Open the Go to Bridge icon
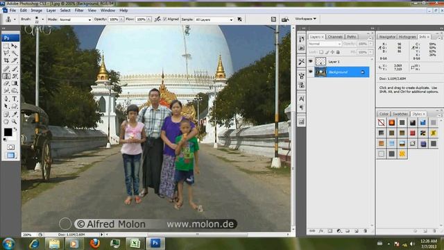 [x=285, y=19]
